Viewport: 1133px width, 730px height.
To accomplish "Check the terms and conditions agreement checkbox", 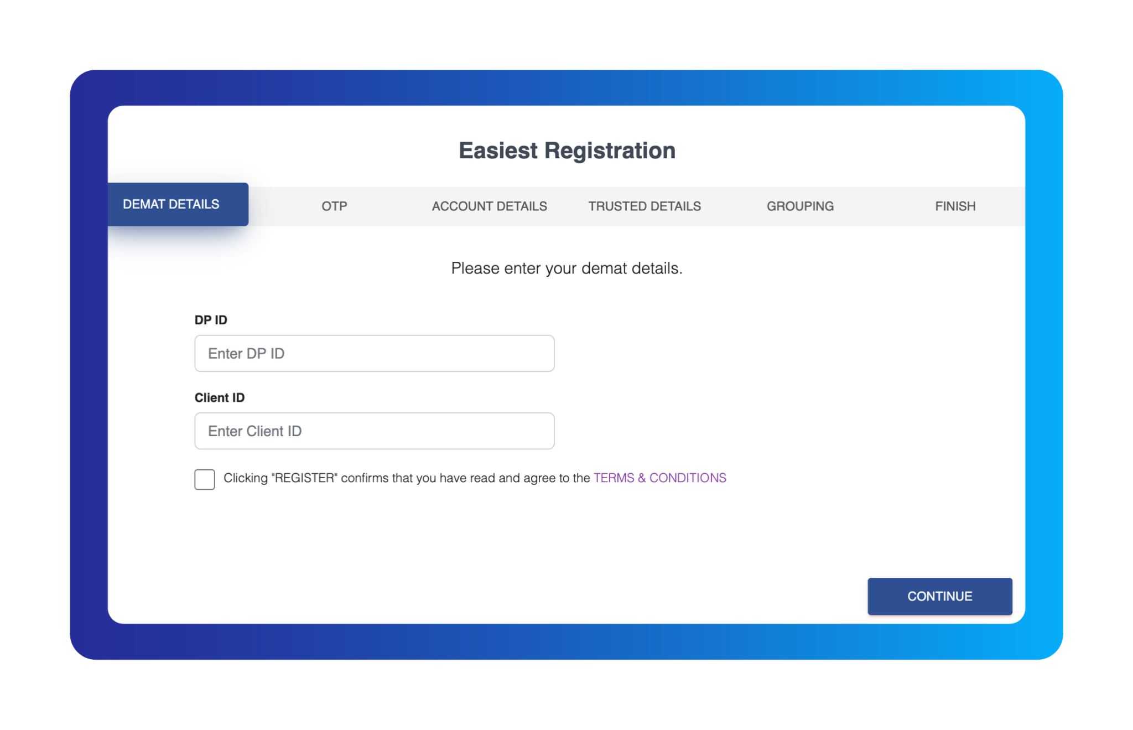I will [x=204, y=479].
